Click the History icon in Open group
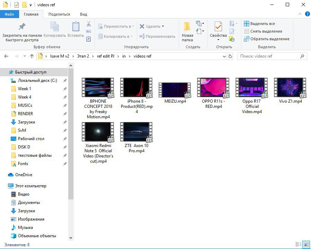 pyautogui.click(x=232, y=39)
